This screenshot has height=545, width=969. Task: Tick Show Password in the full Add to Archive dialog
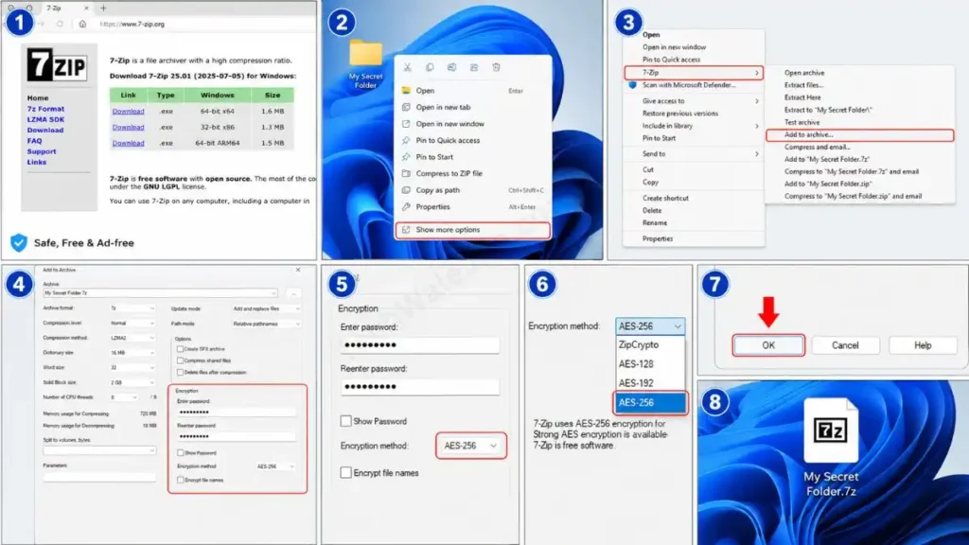tap(181, 453)
